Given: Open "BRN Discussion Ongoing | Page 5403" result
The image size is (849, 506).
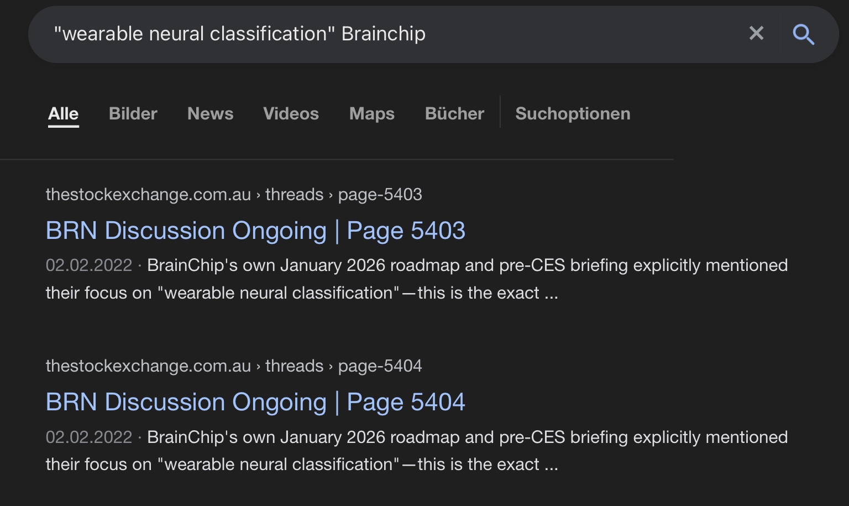Looking at the screenshot, I should point(255,231).
